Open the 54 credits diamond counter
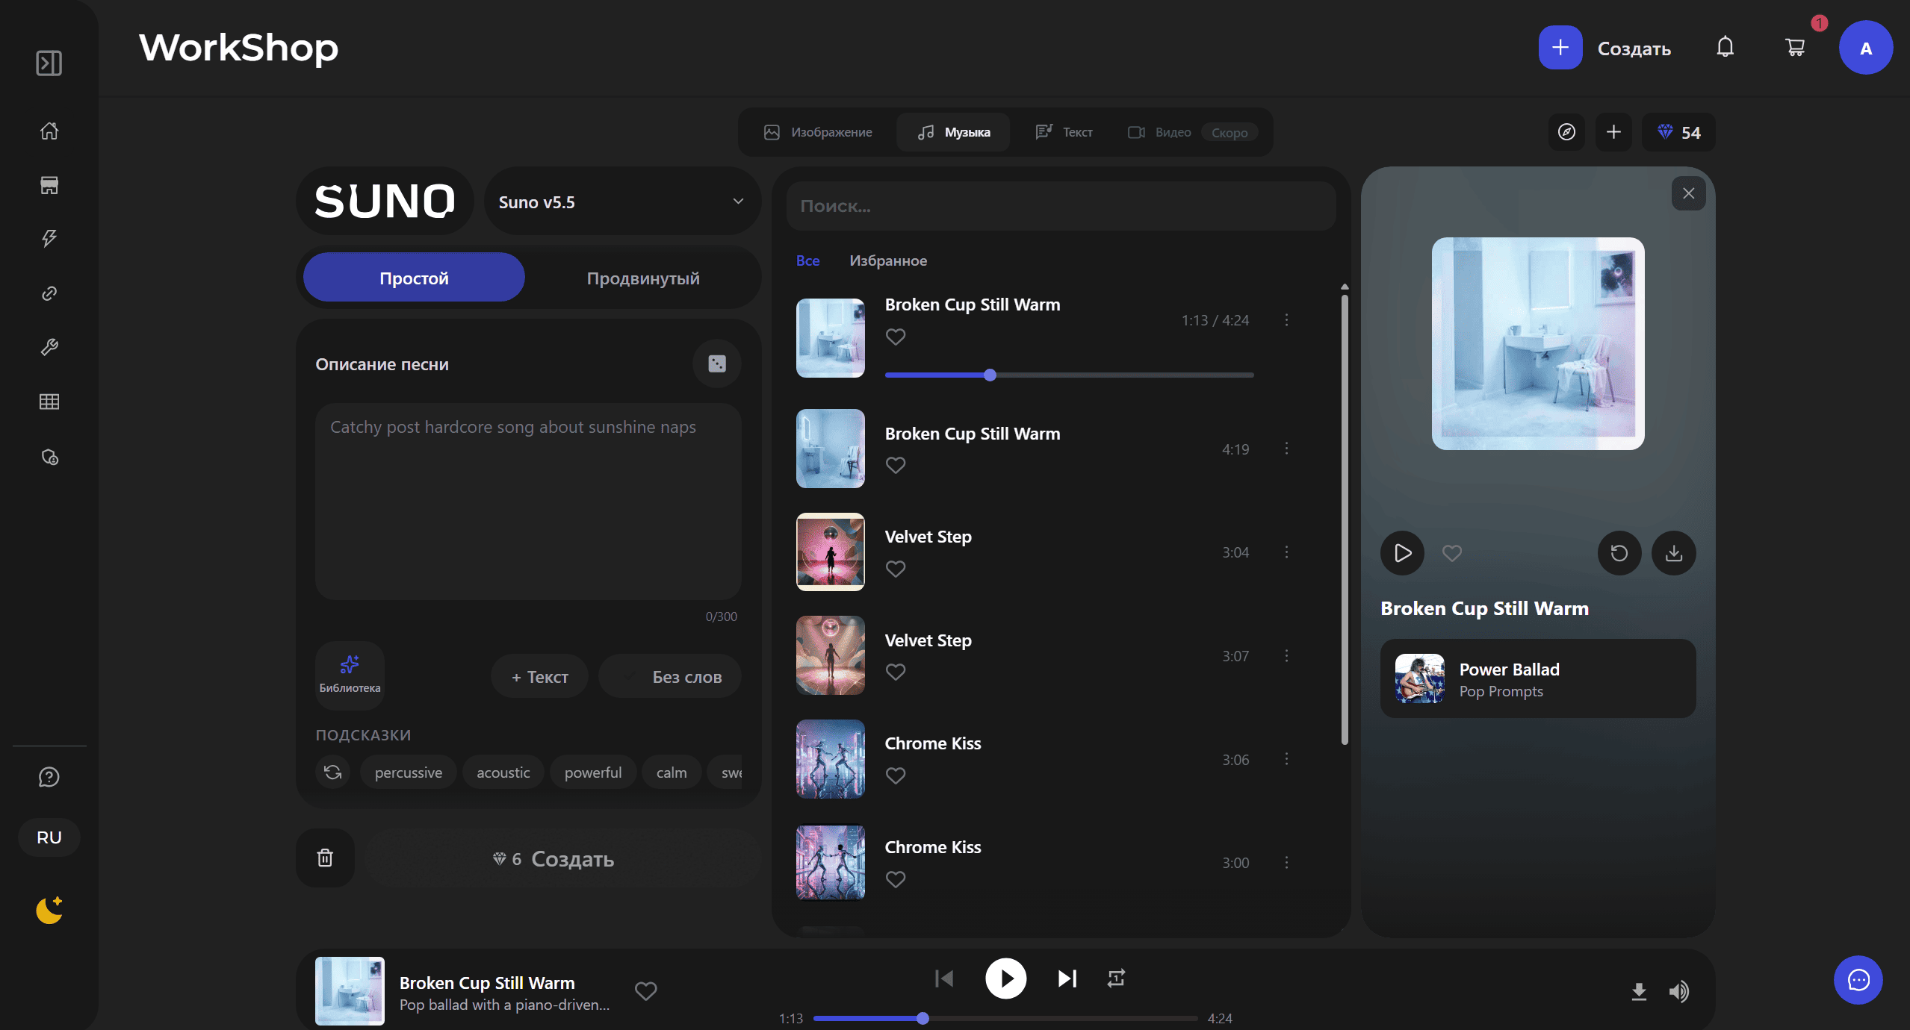 tap(1678, 132)
